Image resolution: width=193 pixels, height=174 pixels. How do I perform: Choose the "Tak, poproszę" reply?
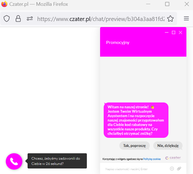135,146
